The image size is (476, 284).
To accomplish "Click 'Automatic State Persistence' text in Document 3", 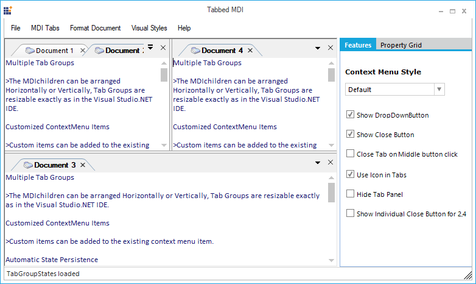I will [x=52, y=260].
